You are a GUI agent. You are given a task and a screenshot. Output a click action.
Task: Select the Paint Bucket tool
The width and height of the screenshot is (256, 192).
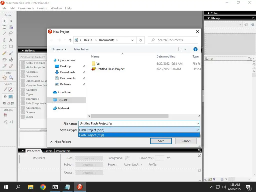pyautogui.click(x=11, y=59)
